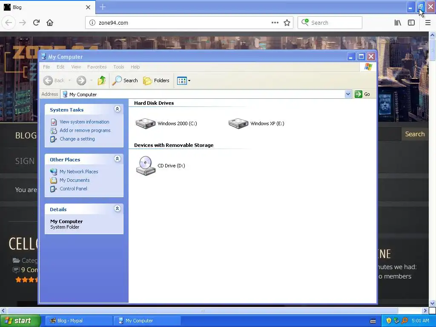
Task: Toggle the browser sidebar icon
Action: coord(411,23)
